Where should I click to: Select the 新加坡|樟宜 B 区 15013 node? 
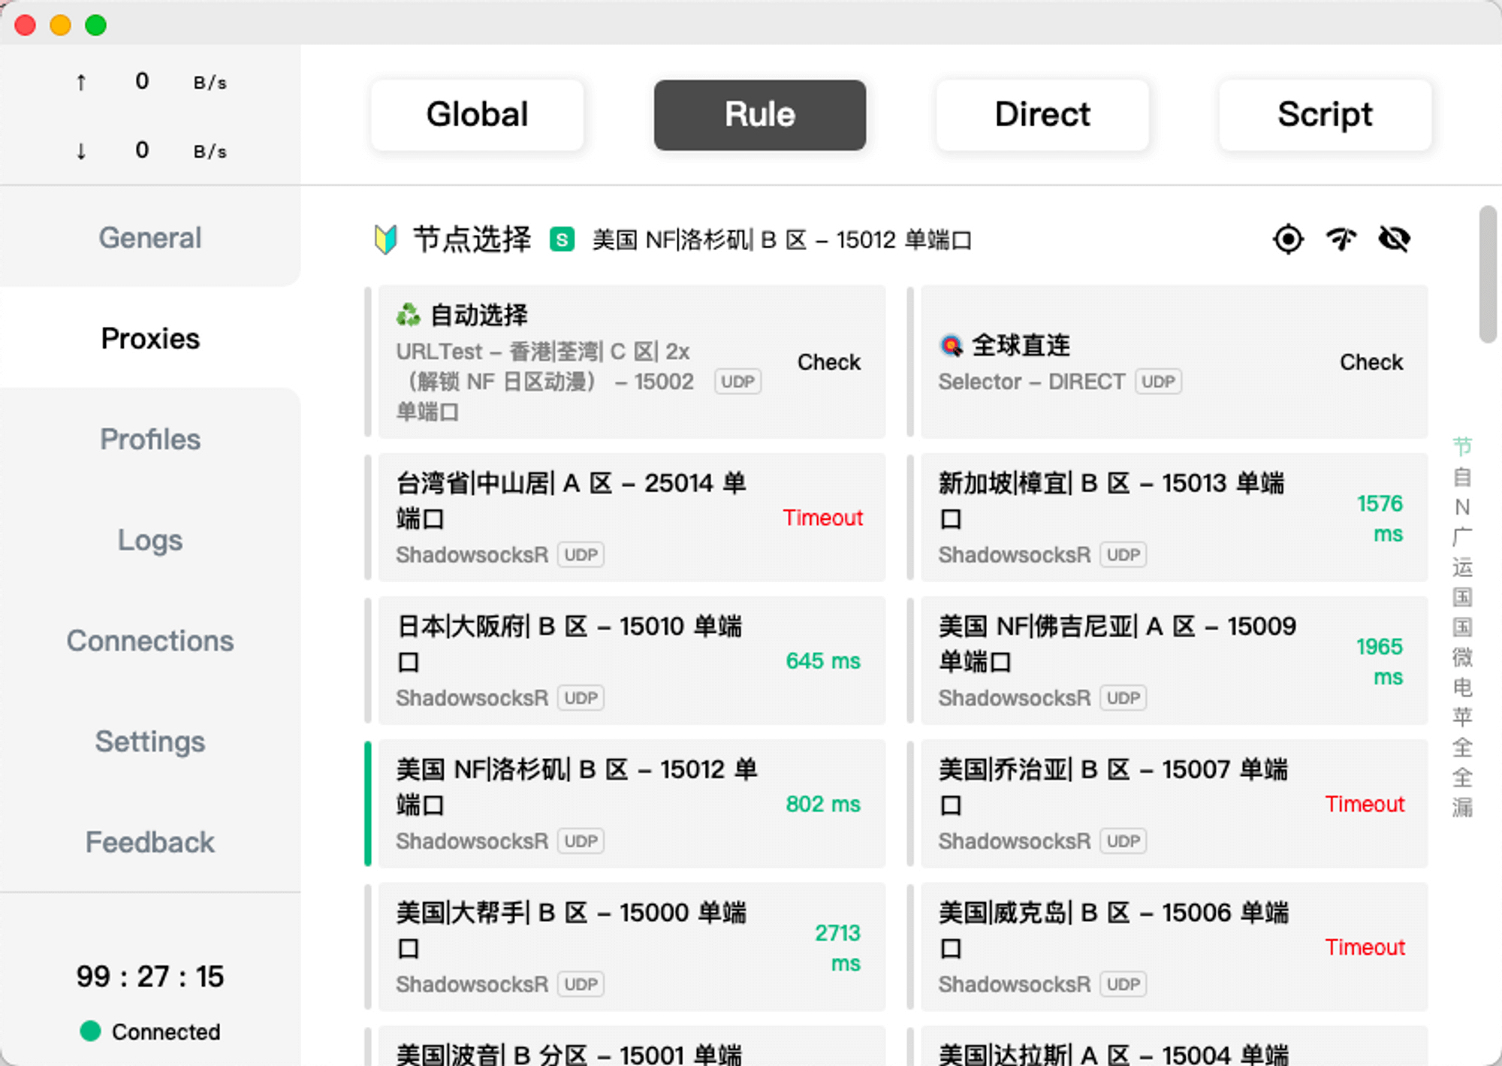point(1173,517)
